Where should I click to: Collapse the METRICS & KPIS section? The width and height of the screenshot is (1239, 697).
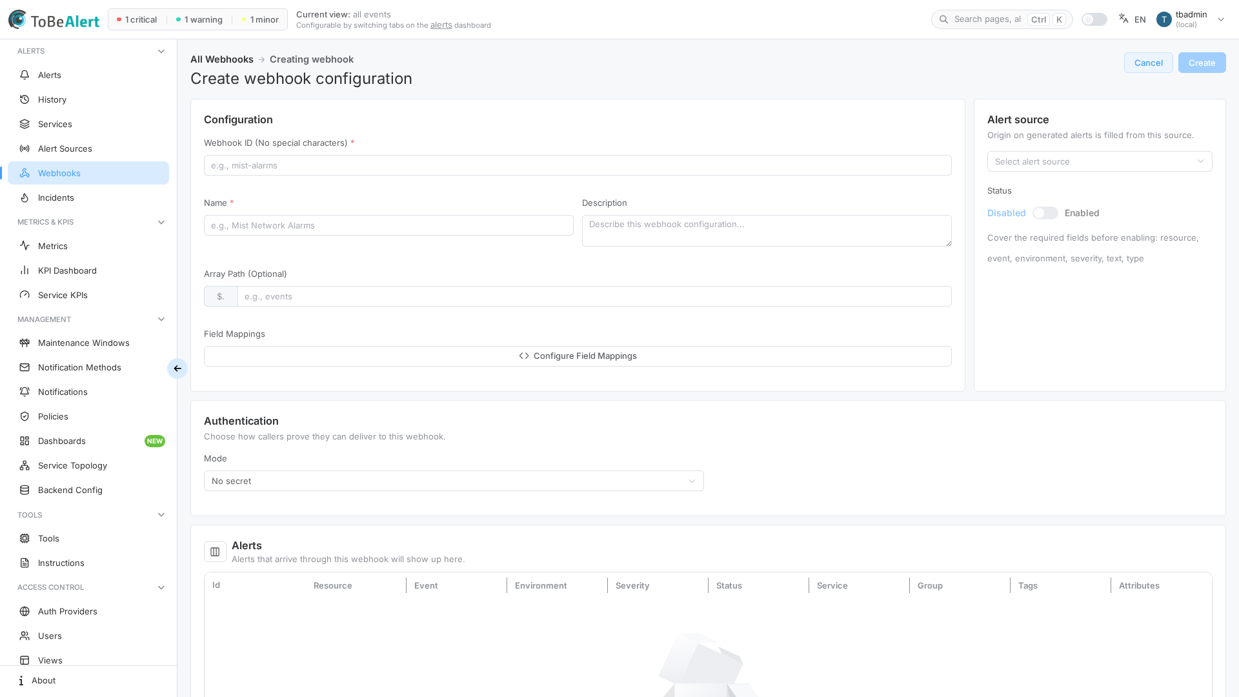coord(161,222)
